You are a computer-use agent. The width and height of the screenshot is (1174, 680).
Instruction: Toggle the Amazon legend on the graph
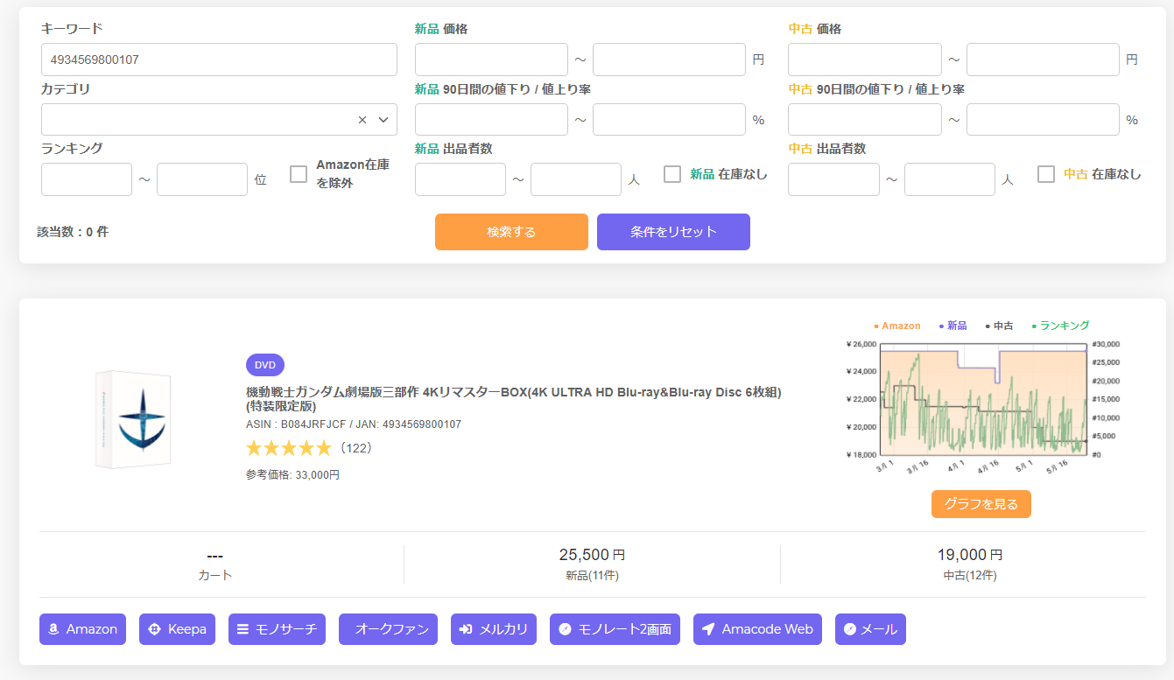897,326
